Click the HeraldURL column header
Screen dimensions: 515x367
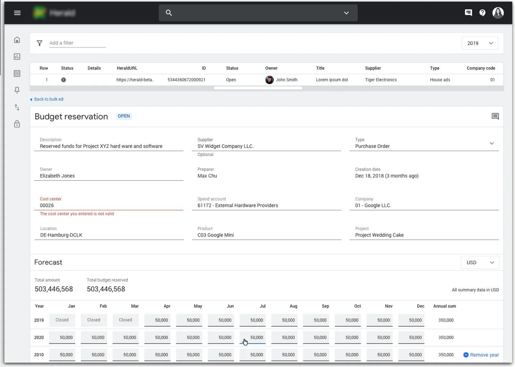(127, 68)
